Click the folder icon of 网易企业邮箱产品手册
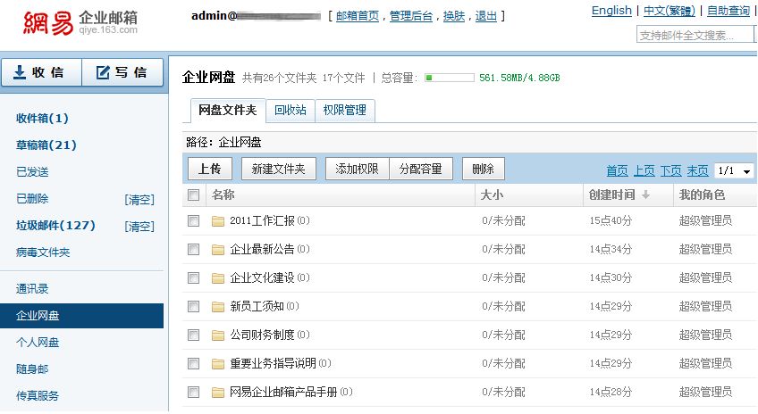758x414 pixels. (218, 392)
